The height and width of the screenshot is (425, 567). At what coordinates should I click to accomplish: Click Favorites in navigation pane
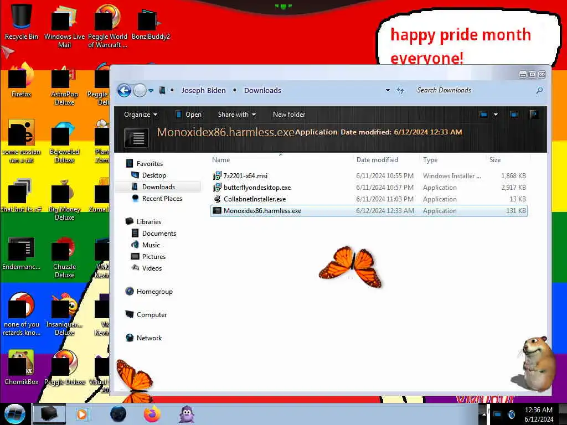click(145, 164)
